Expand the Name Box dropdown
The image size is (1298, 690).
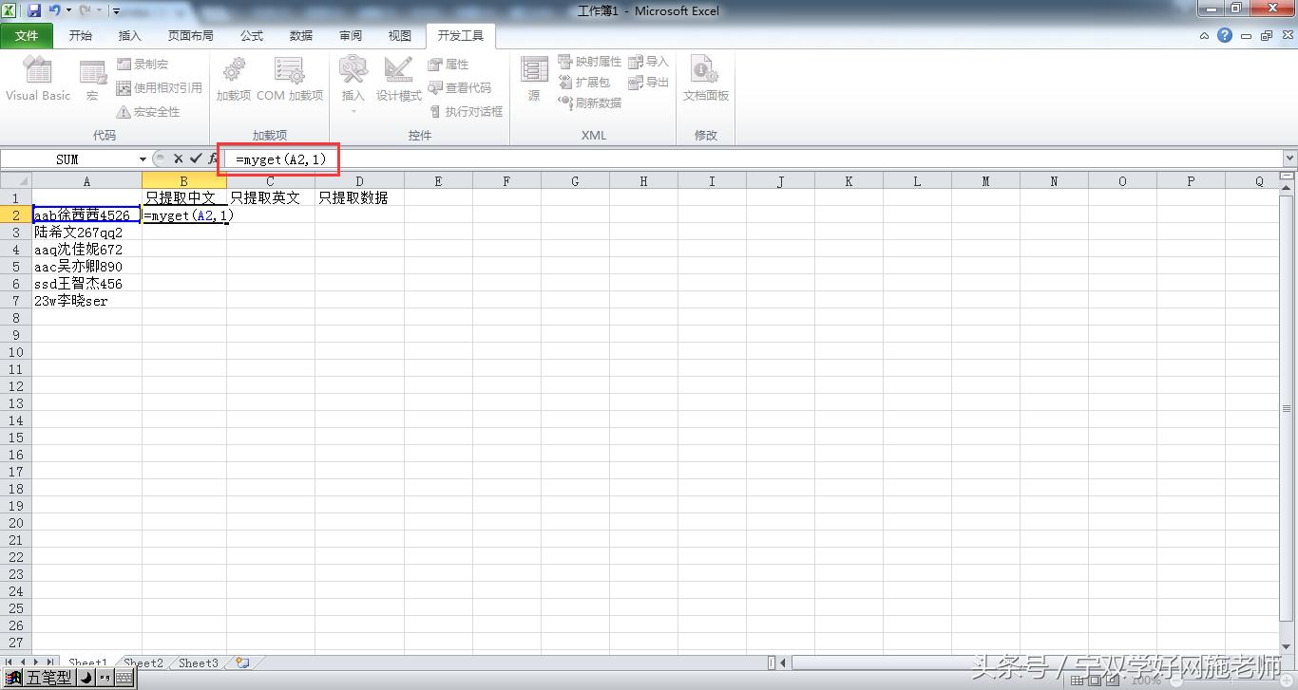pyautogui.click(x=143, y=159)
